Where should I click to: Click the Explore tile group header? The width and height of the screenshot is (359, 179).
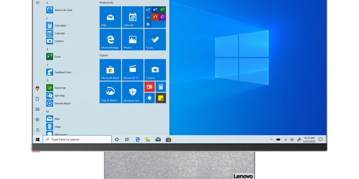104,55
